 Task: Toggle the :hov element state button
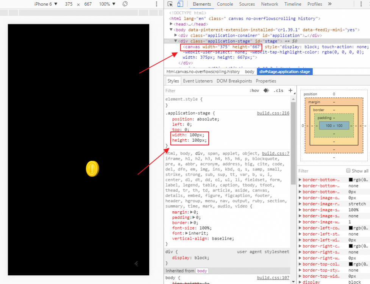pyautogui.click(x=254, y=91)
